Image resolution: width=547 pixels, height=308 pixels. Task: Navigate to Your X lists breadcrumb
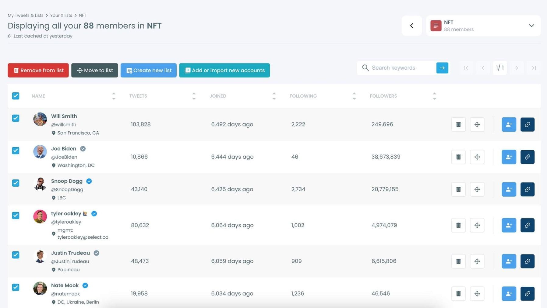point(61,15)
